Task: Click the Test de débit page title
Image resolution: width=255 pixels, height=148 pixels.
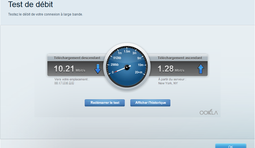Action: pyautogui.click(x=30, y=5)
